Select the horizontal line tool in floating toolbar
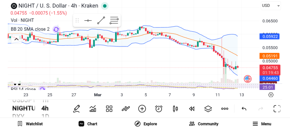 88,20
